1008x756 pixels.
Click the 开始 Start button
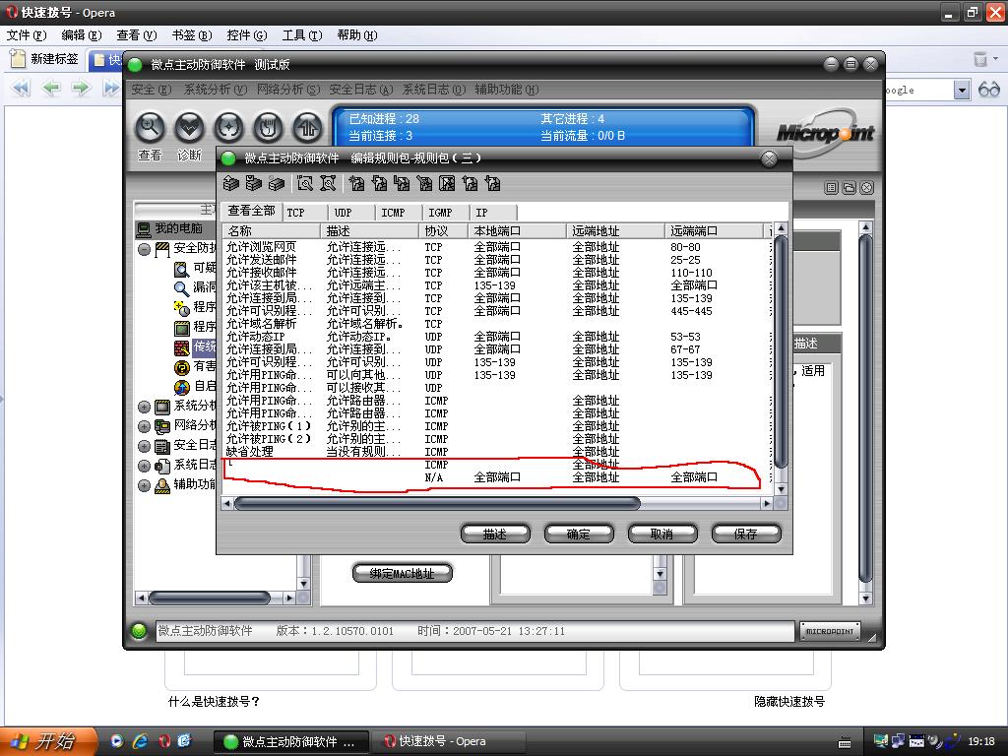(x=48, y=741)
